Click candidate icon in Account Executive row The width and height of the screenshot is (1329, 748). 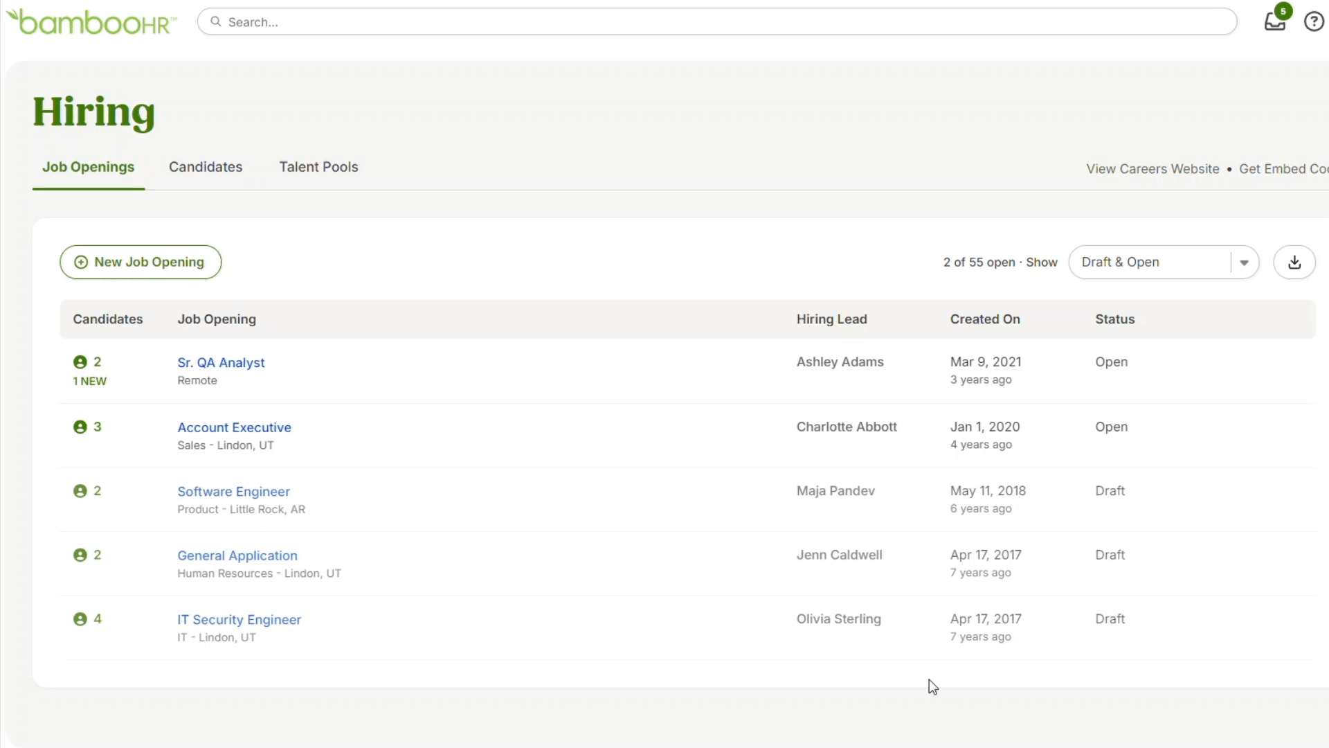pos(80,427)
